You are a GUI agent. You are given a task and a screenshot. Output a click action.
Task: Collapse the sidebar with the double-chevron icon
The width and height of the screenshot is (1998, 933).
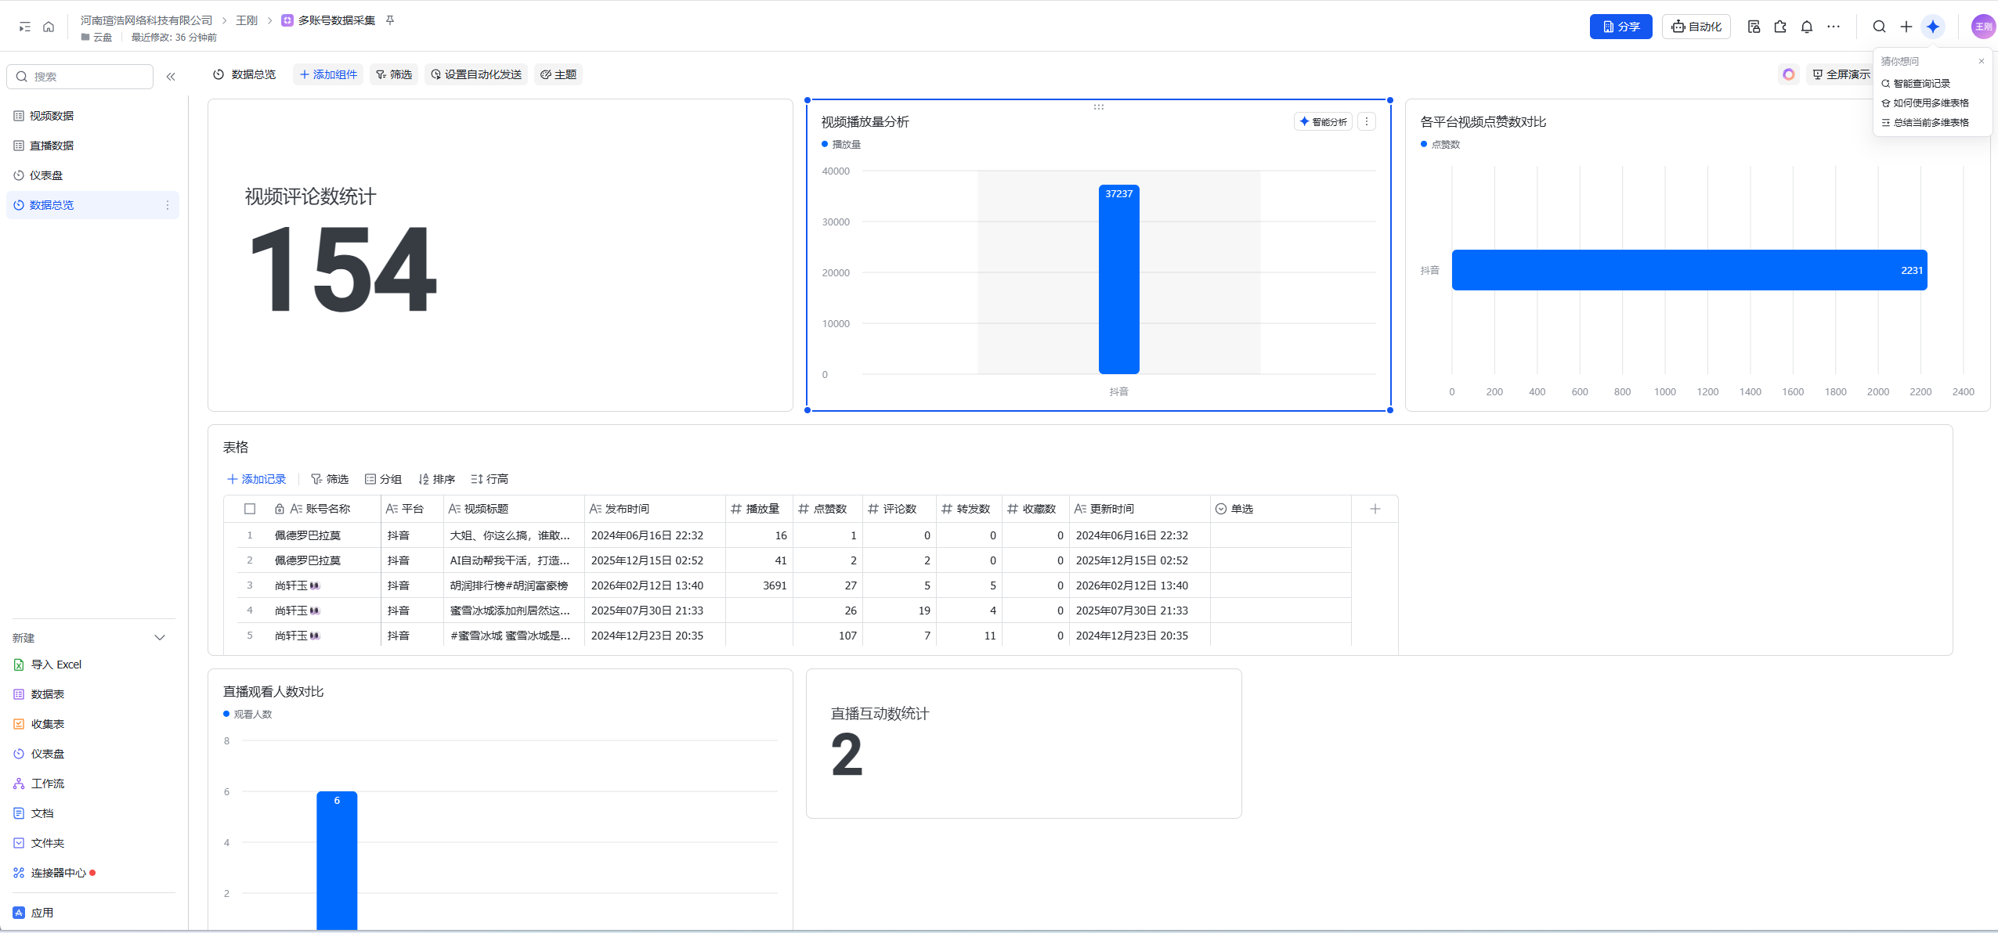pos(171,77)
